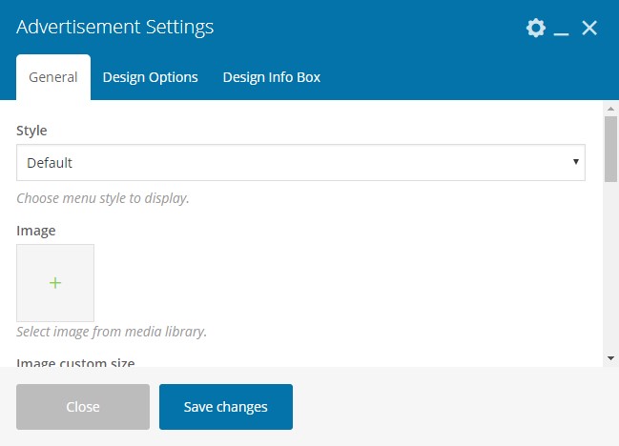Click the scrollbar track below the thumb

coord(610,276)
